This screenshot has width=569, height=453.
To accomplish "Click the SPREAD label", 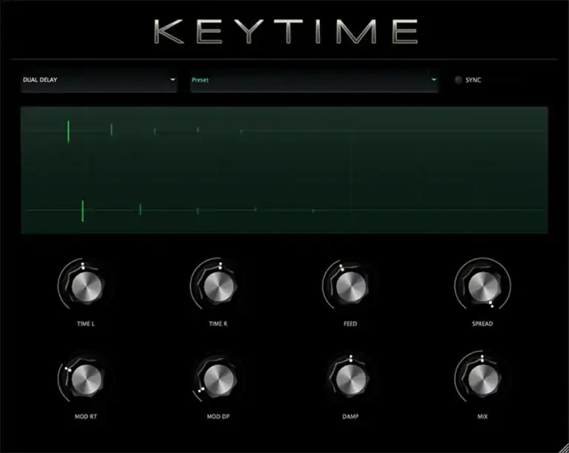I will tap(482, 323).
